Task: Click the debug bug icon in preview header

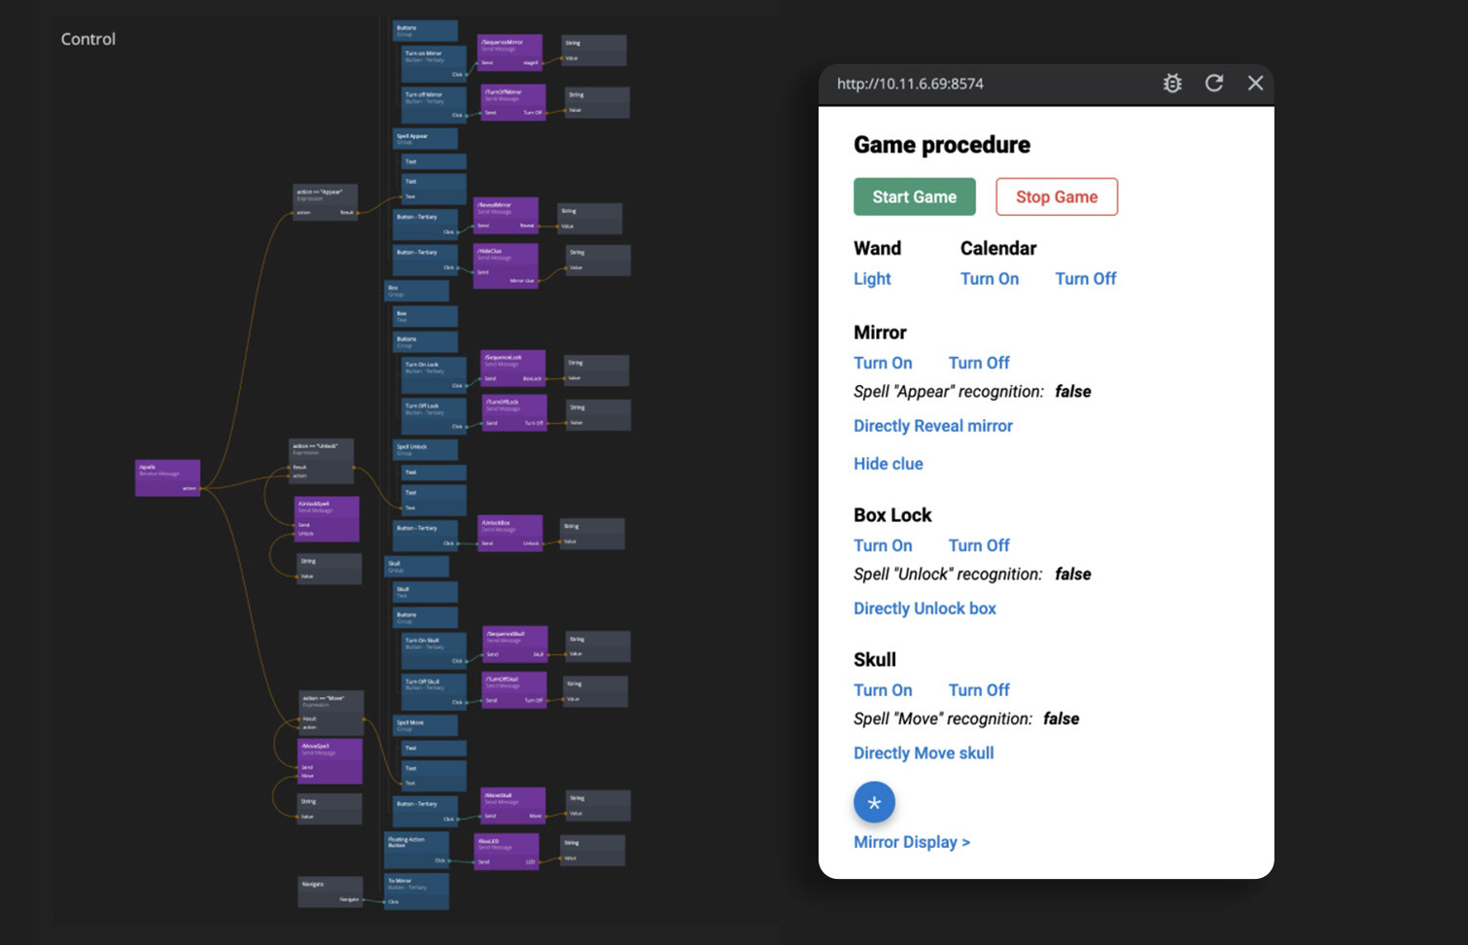Action: coord(1172,84)
